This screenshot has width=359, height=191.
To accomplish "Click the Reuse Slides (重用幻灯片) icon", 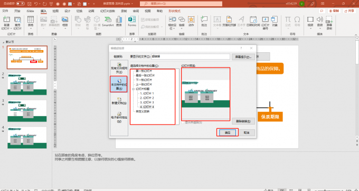I will (x=17, y=20).
